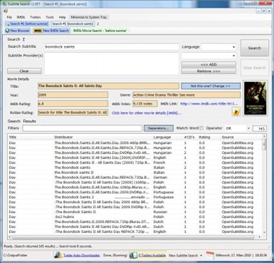
Task: Click the trailers available film icon
Action: pos(133,255)
